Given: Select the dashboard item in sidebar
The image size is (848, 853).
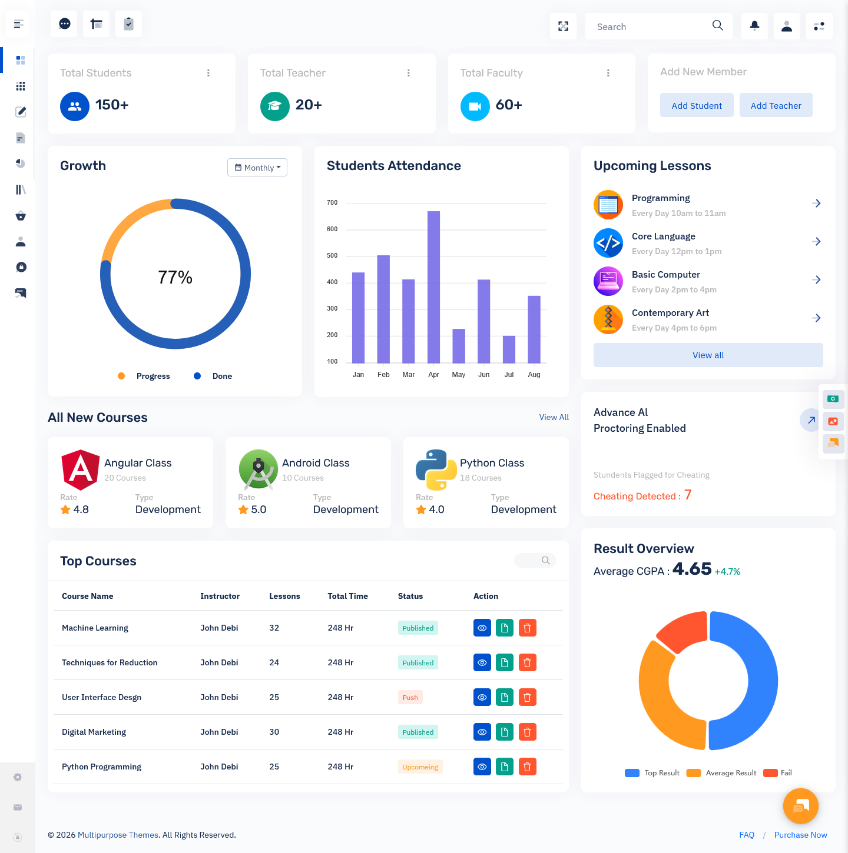Looking at the screenshot, I should coord(21,60).
